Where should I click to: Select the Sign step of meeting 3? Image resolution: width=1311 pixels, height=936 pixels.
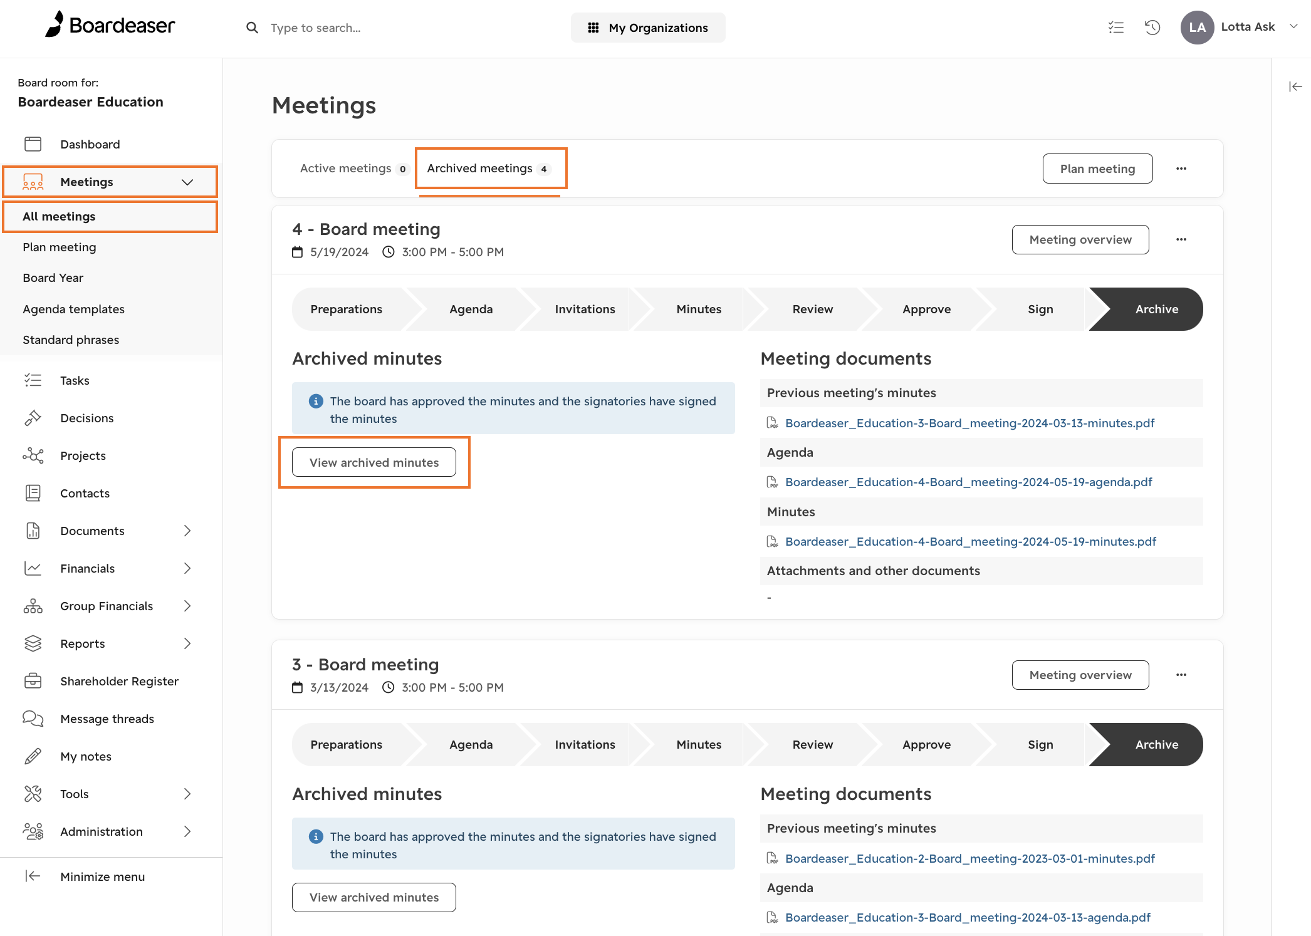[1040, 744]
